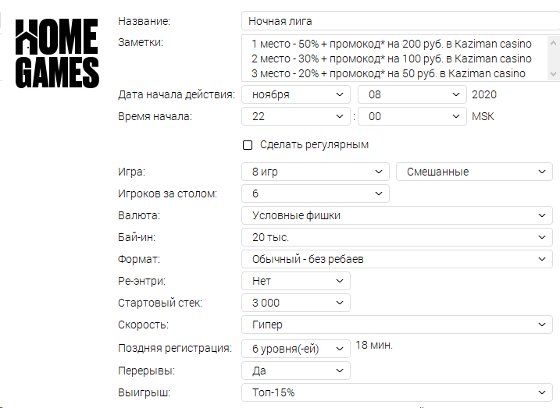Click the '2 место - 30%' notes line
The width and height of the screenshot is (560, 408).
(x=391, y=59)
